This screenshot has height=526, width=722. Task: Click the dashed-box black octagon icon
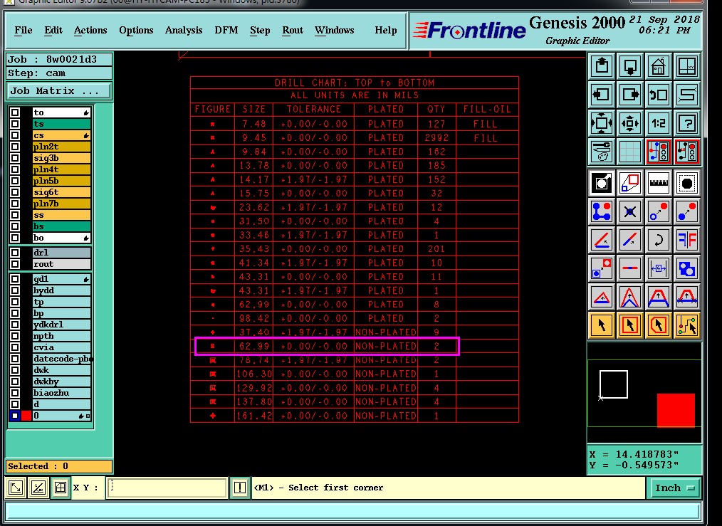tap(687, 183)
